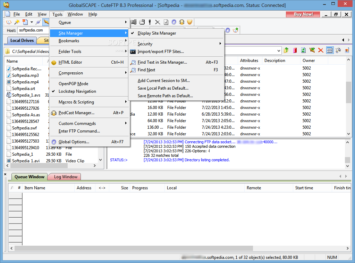Choose Find Text in Site Manager

tap(176, 62)
